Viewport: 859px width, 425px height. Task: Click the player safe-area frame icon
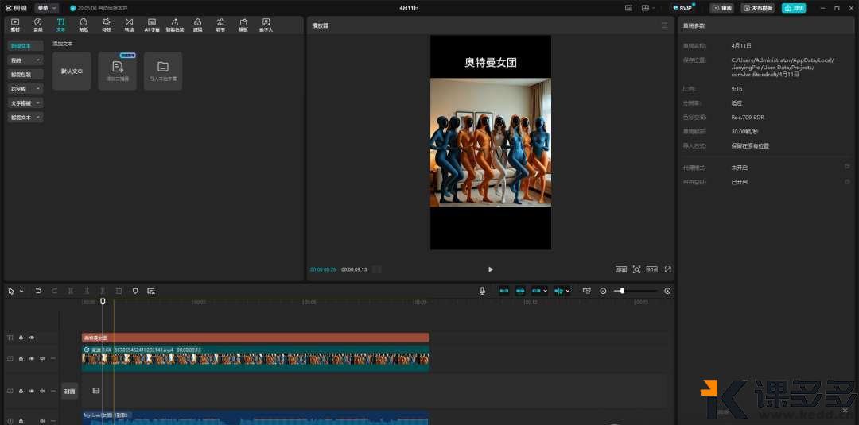click(x=620, y=269)
